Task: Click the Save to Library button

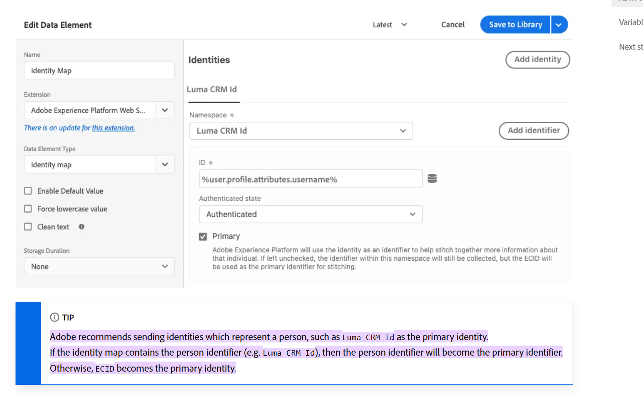Action: 515,25
